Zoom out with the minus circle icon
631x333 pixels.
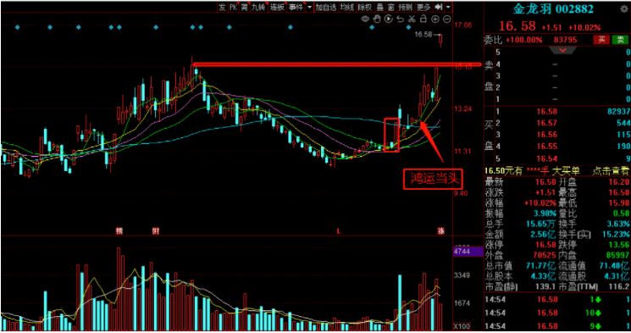pyautogui.click(x=446, y=19)
